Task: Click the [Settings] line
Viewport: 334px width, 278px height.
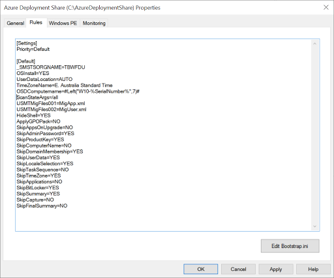Action: (27, 43)
